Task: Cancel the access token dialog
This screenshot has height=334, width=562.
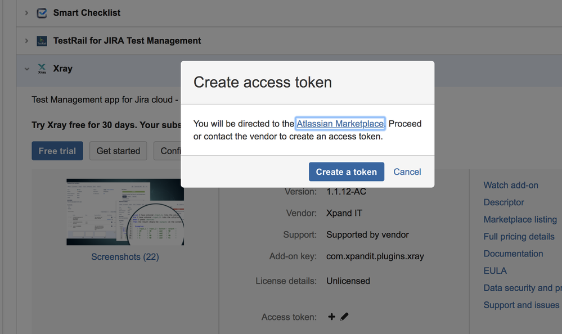Action: point(407,171)
